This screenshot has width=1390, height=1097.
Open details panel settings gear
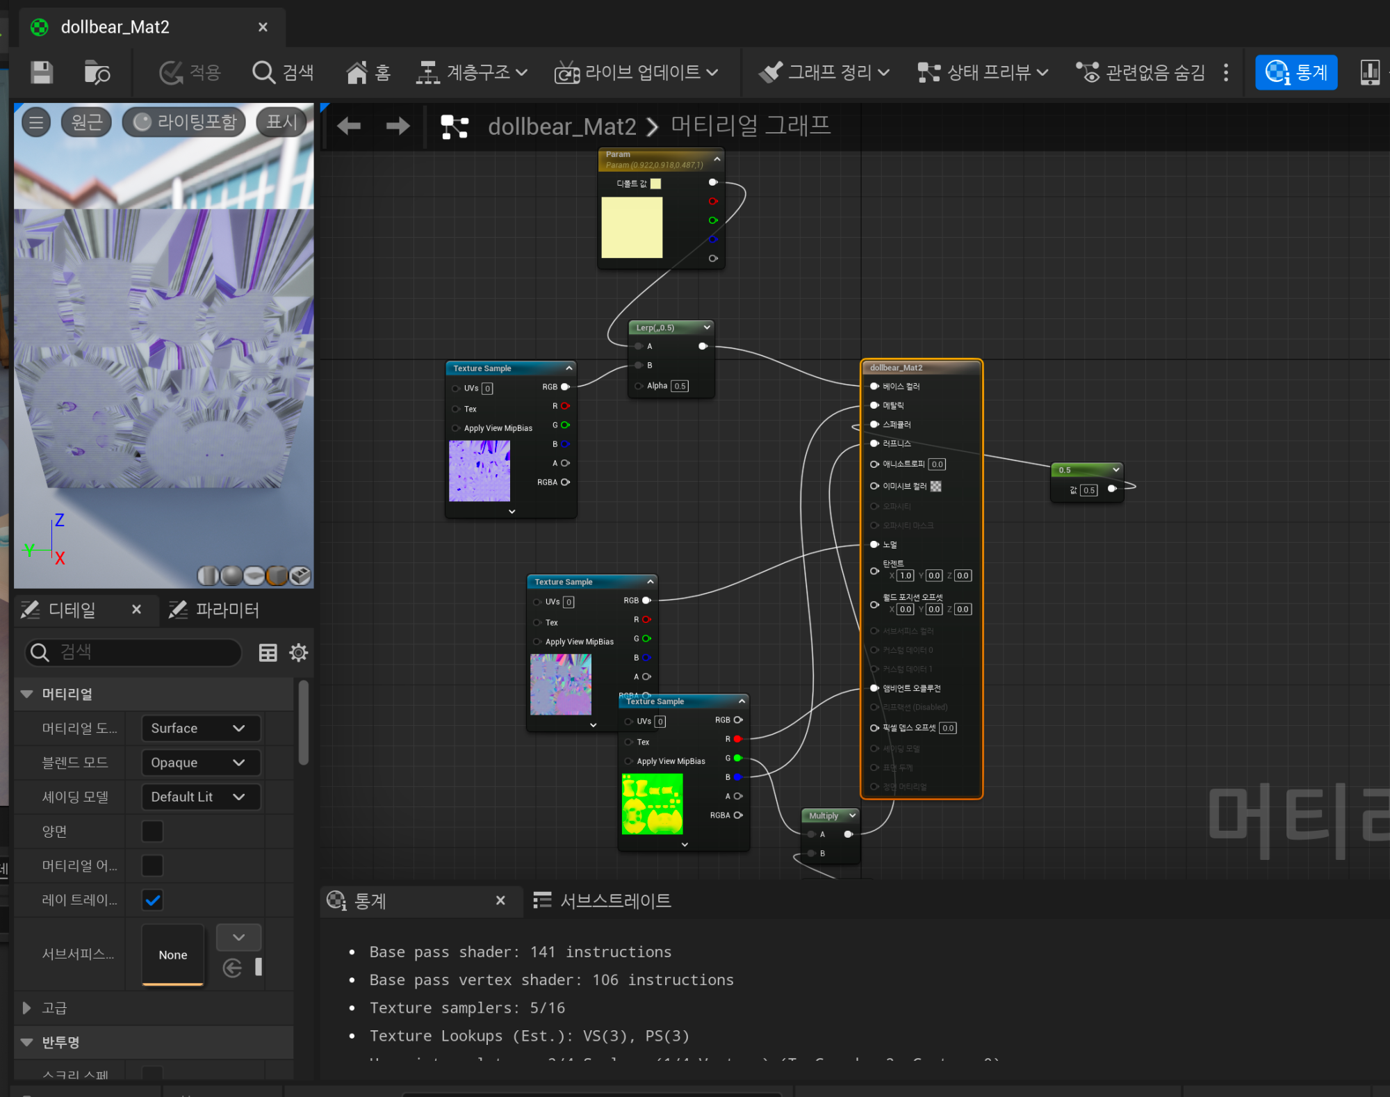click(x=299, y=652)
